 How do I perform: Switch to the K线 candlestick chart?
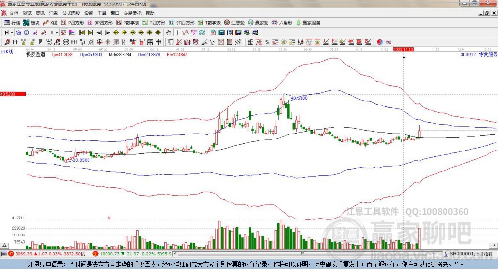click(x=50, y=23)
